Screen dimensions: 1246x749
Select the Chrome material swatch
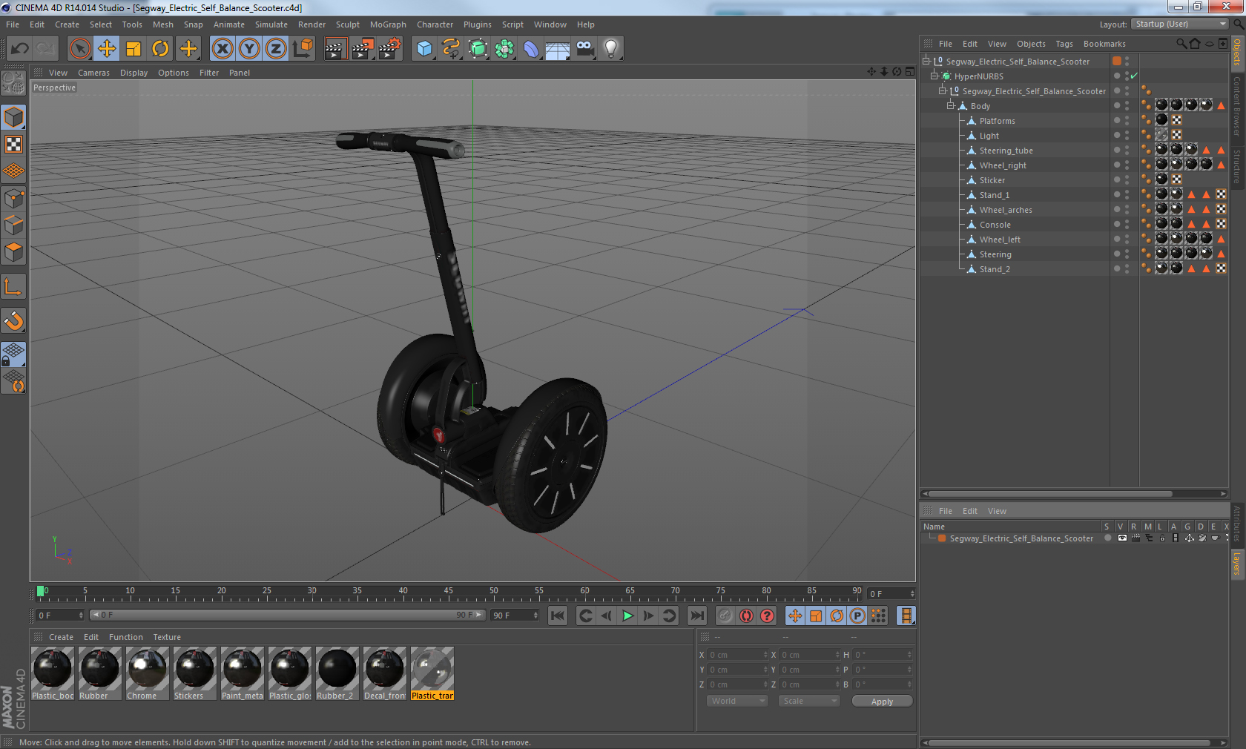click(147, 673)
